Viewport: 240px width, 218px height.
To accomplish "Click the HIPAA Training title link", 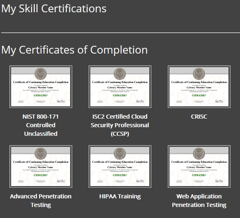I will click(120, 196).
